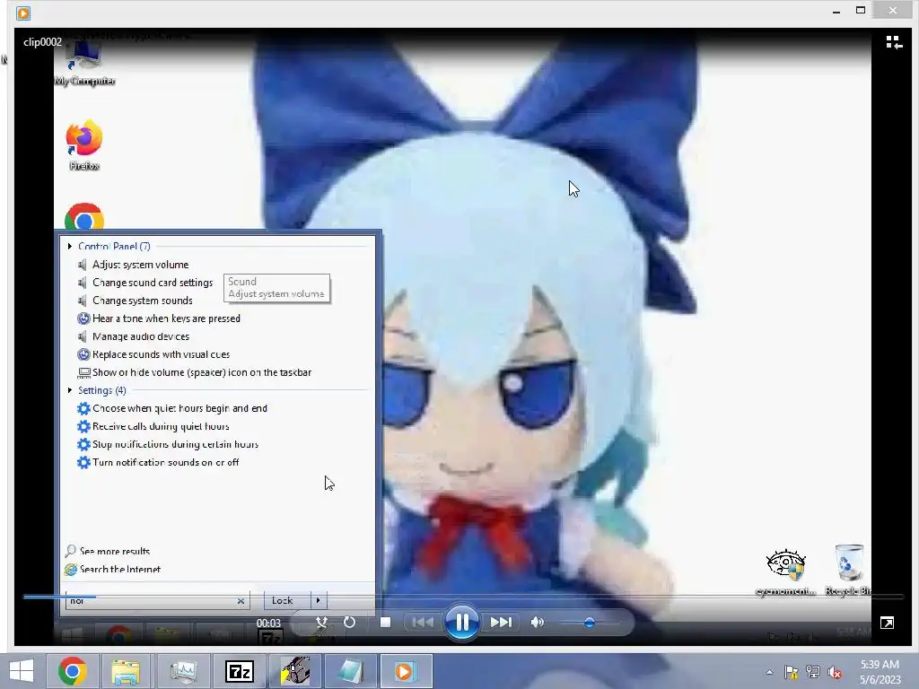The image size is (919, 689).
Task: Click Stop notifications during certain hours
Action: tap(175, 444)
